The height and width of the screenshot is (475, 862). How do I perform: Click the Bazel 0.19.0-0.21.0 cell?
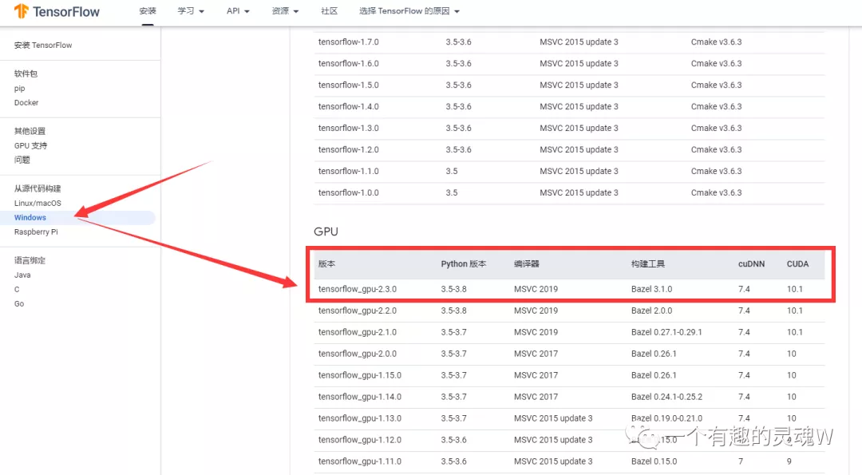click(666, 418)
